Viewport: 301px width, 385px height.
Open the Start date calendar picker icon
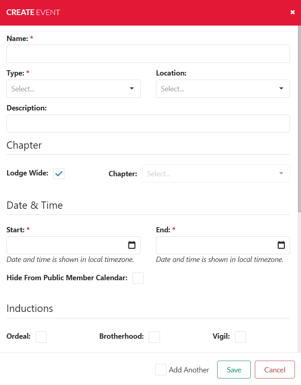click(x=132, y=245)
